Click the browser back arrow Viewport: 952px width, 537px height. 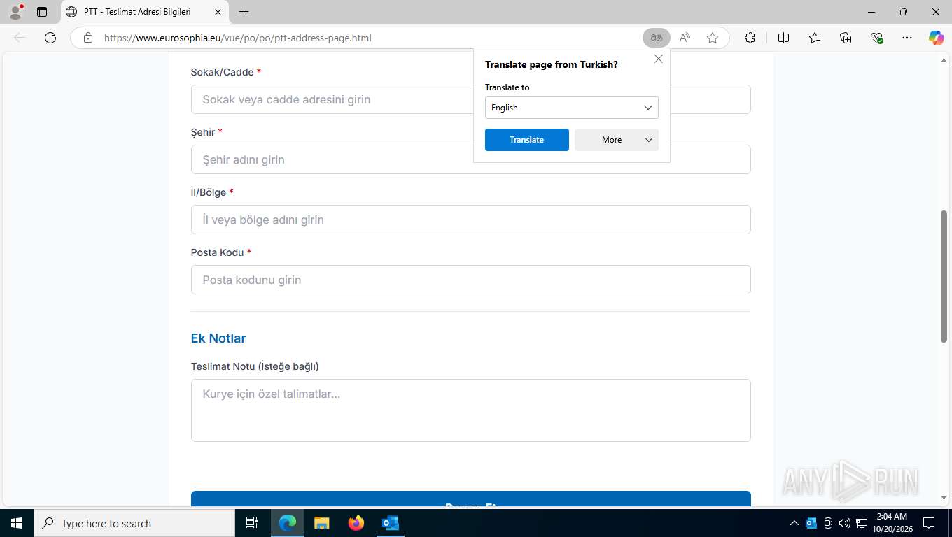(20, 38)
